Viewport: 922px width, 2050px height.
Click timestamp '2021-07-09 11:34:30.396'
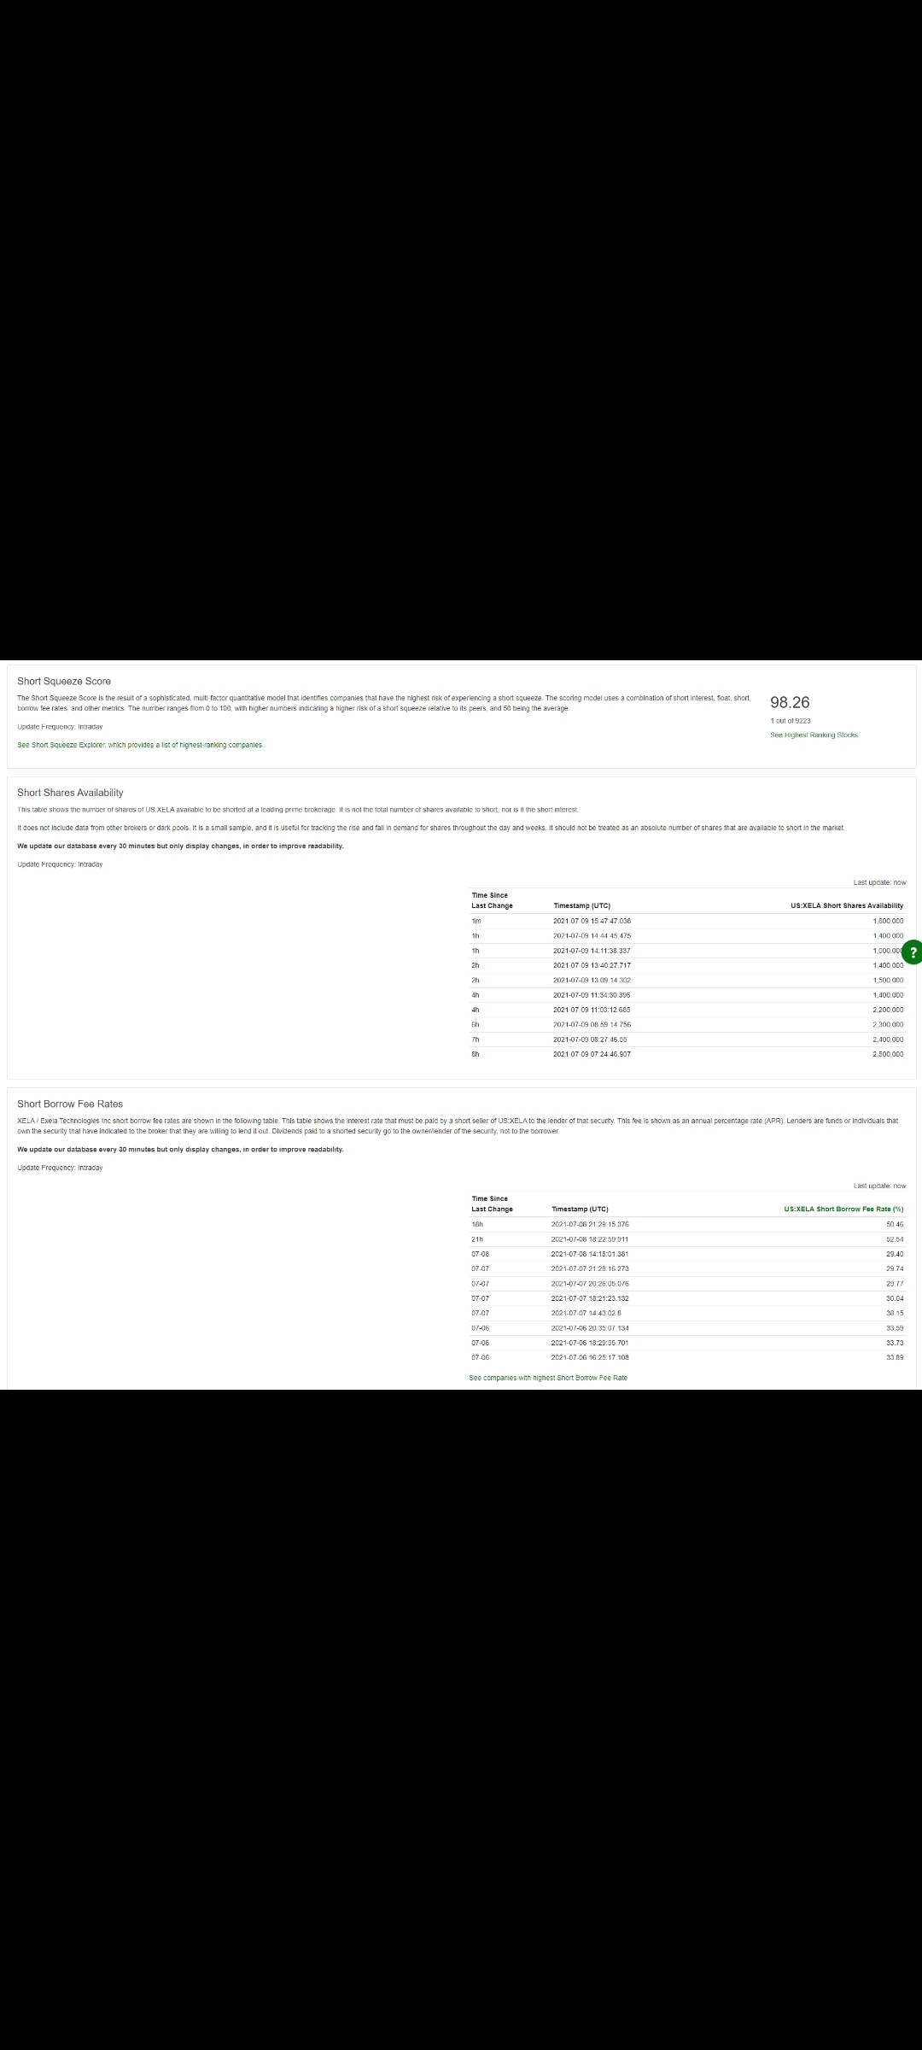592,995
